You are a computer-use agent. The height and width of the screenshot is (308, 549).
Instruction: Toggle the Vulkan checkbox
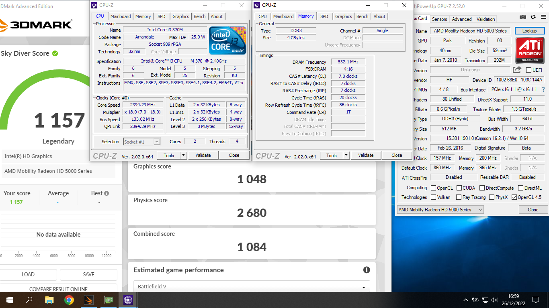[433, 197]
